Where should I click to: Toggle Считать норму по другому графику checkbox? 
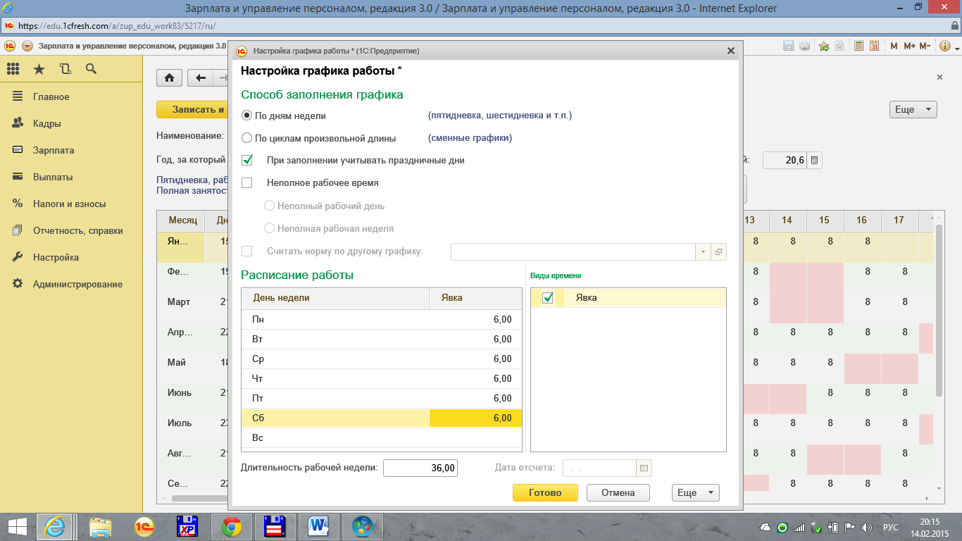pyautogui.click(x=247, y=251)
